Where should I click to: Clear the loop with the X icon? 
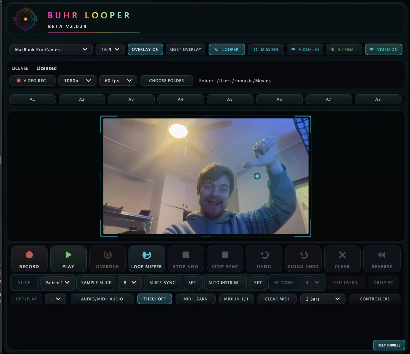[x=342, y=255]
